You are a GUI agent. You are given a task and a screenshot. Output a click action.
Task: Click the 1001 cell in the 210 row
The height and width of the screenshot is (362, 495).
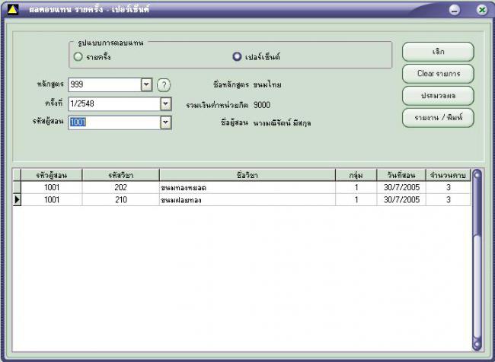click(x=52, y=199)
